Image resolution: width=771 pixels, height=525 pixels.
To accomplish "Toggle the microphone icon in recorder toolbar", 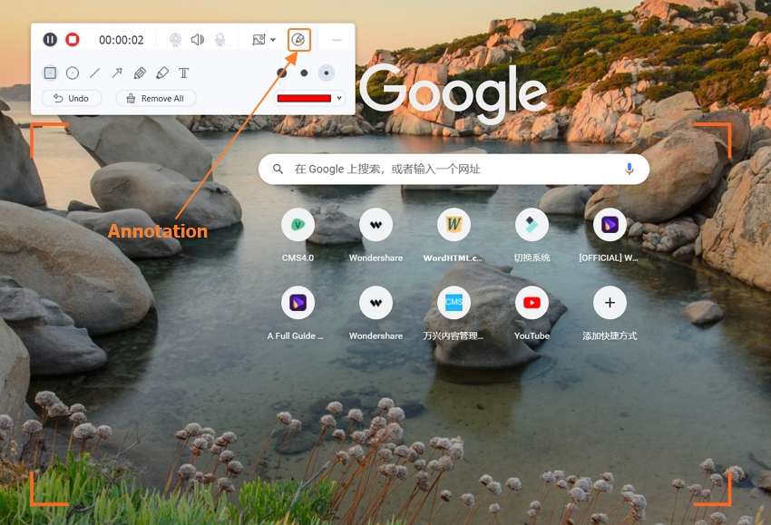I will pyautogui.click(x=220, y=39).
